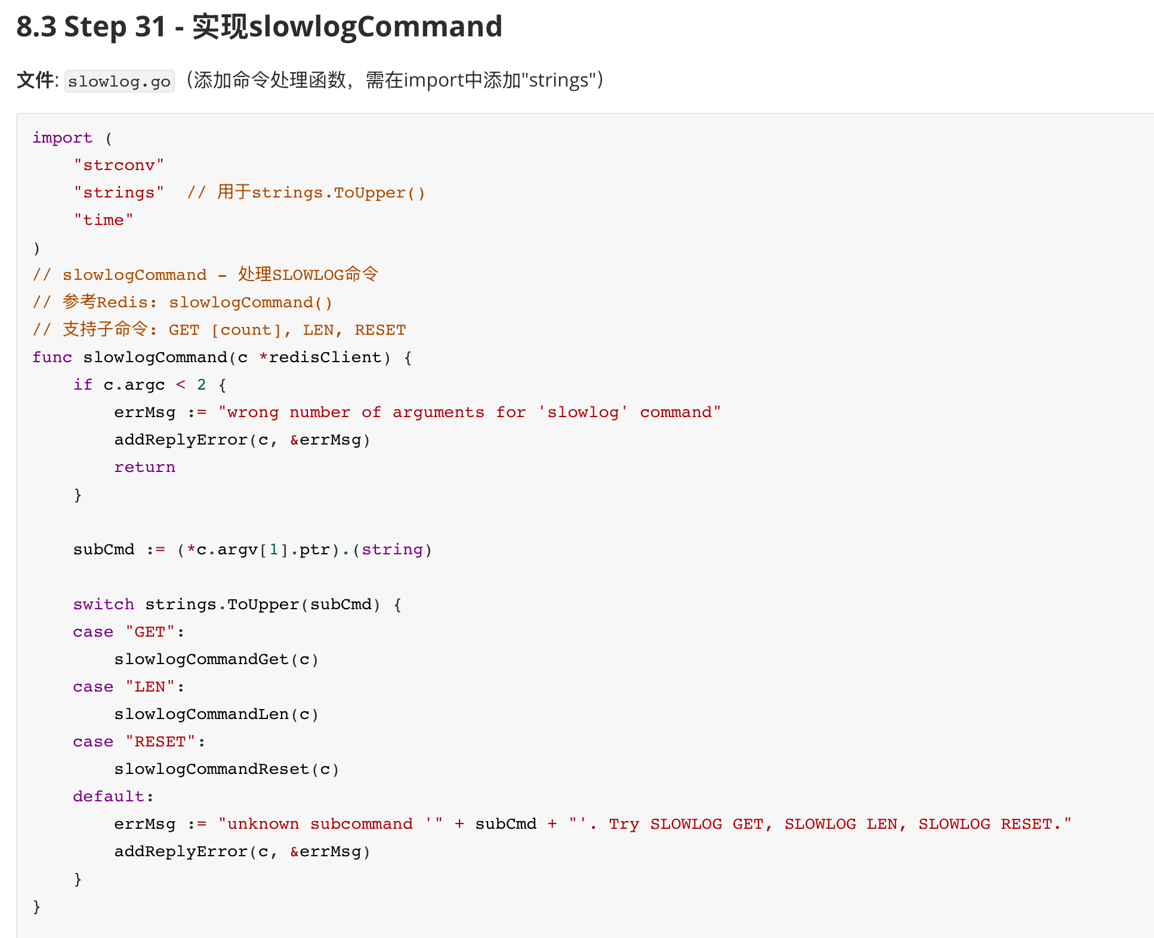Click the 'wrong number of arguments' error string

coord(469,412)
